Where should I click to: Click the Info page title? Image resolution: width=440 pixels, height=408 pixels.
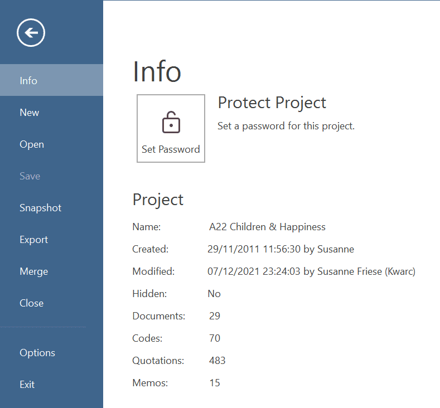[157, 71]
